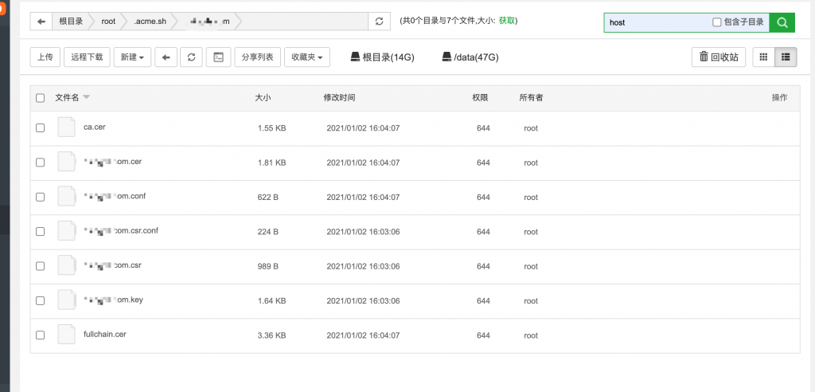
Task: Click file icon of ca.cer
Action: pos(66,127)
